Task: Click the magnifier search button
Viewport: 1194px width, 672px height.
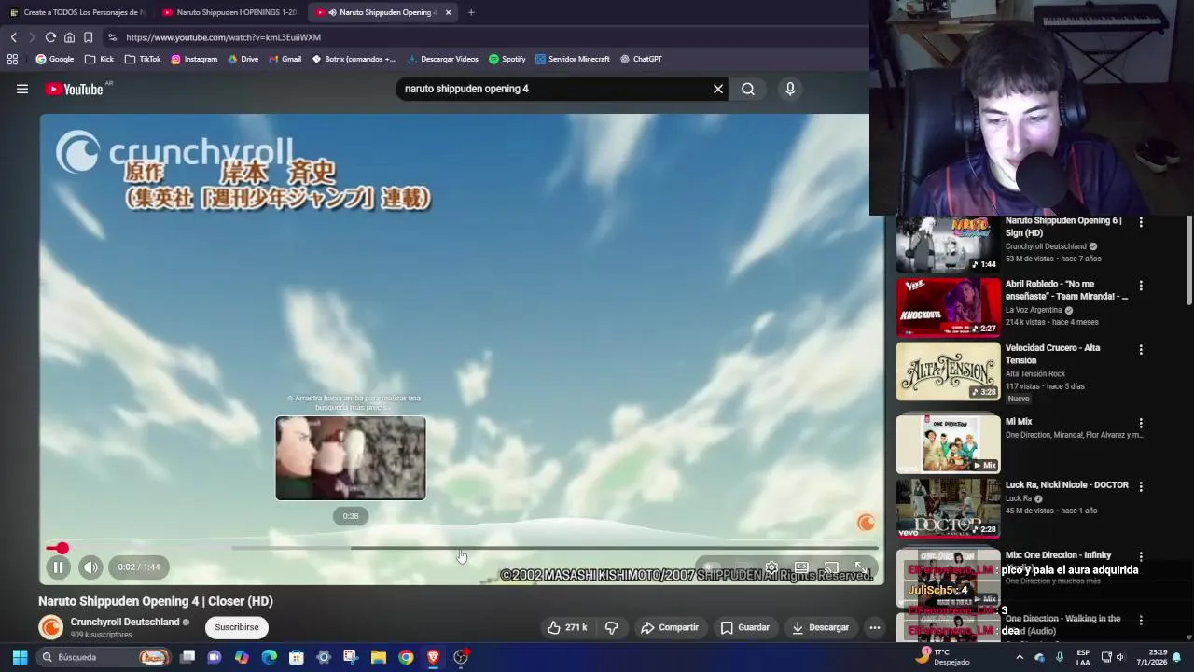Action: [748, 89]
